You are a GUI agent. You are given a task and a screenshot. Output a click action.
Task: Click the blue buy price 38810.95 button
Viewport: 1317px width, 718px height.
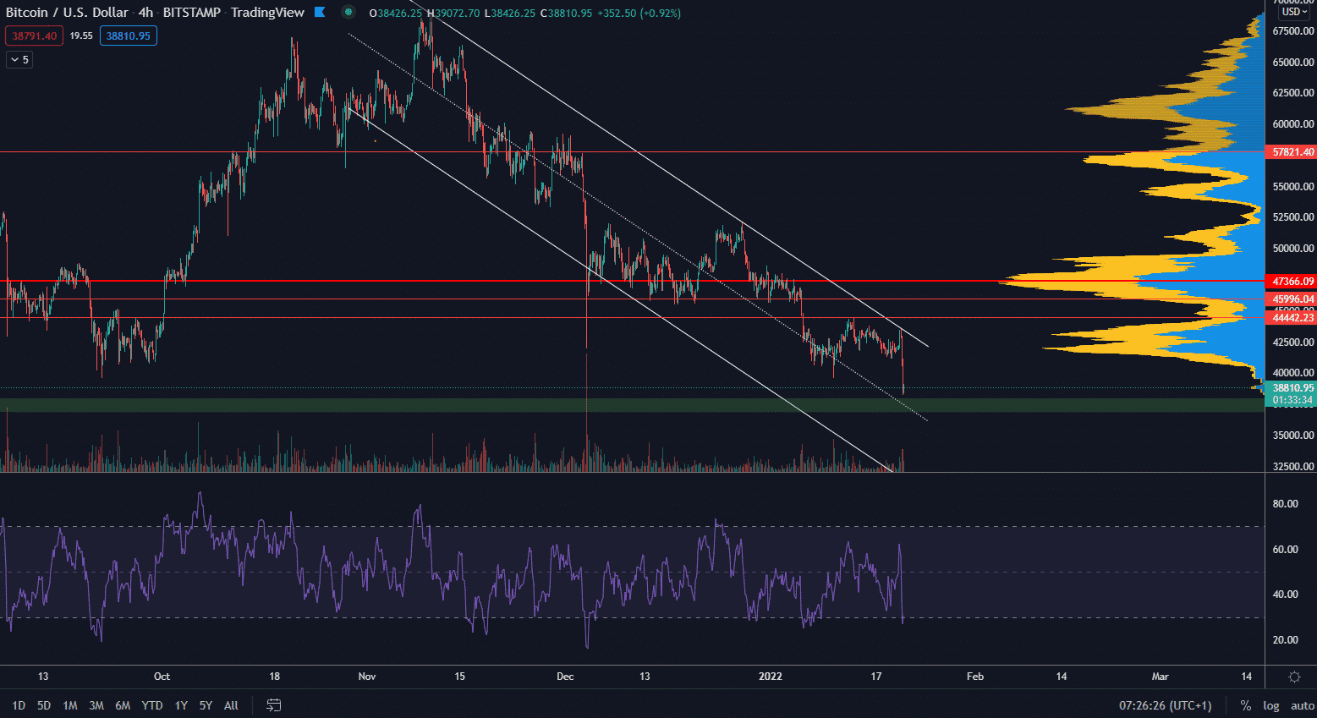tap(128, 36)
